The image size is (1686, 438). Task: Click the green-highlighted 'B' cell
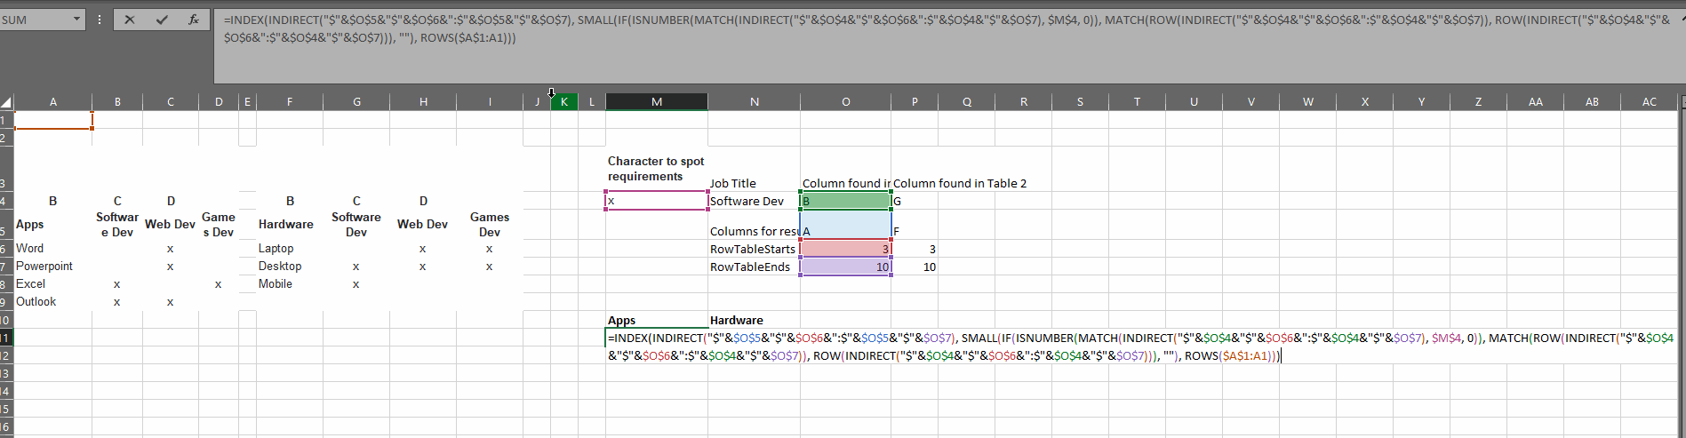[x=845, y=201]
